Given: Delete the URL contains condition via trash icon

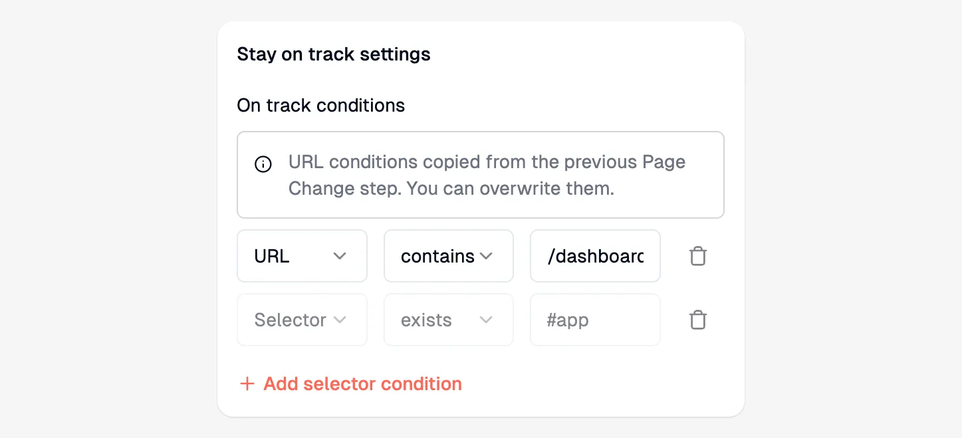Looking at the screenshot, I should tap(697, 256).
